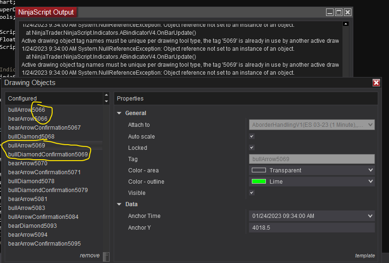Screen dimensions: 389x263
Task: Click the remove link
Action: click(90, 255)
